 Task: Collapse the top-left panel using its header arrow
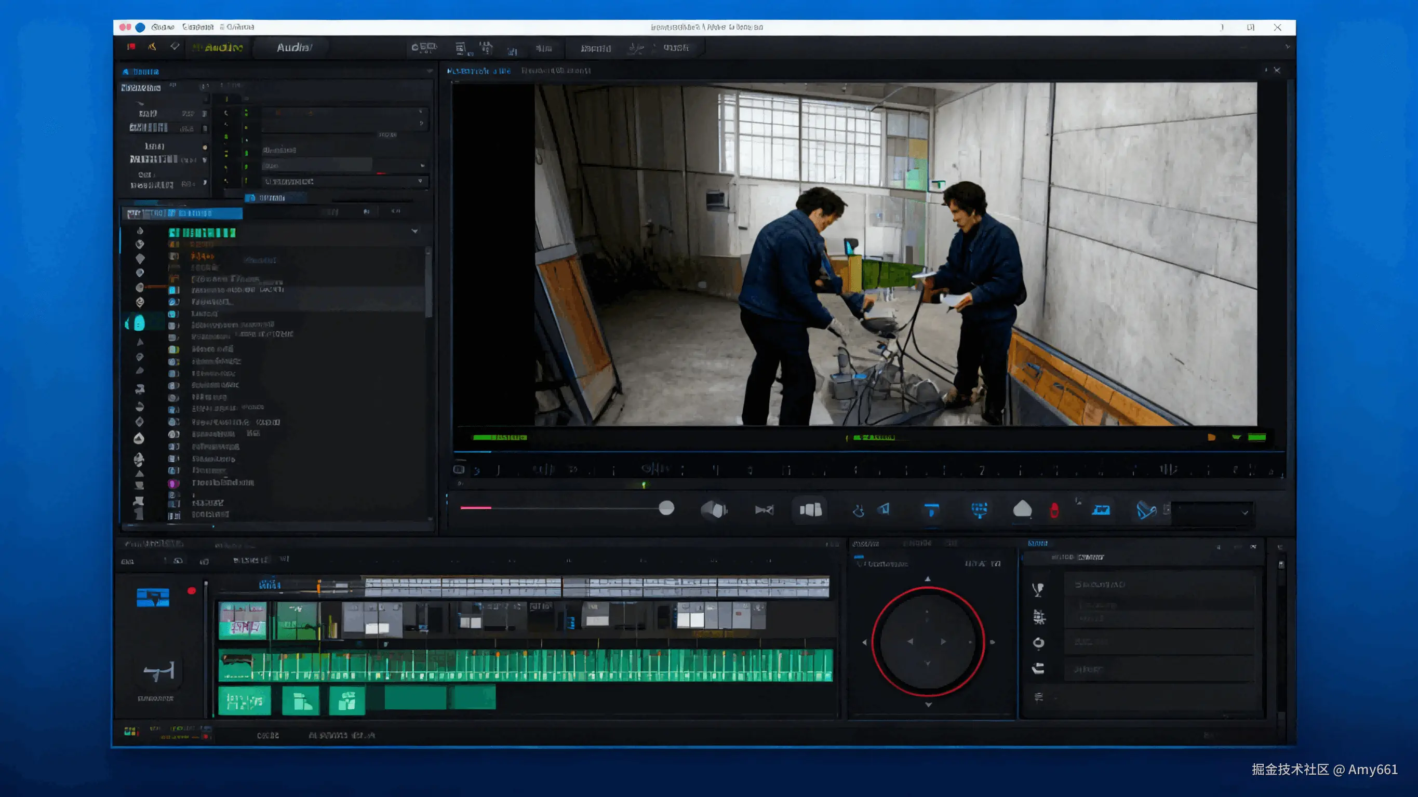[430, 72]
